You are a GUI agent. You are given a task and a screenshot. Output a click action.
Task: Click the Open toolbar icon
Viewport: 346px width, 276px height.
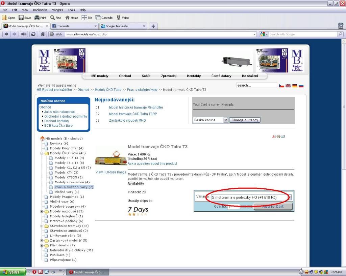(x=8, y=18)
